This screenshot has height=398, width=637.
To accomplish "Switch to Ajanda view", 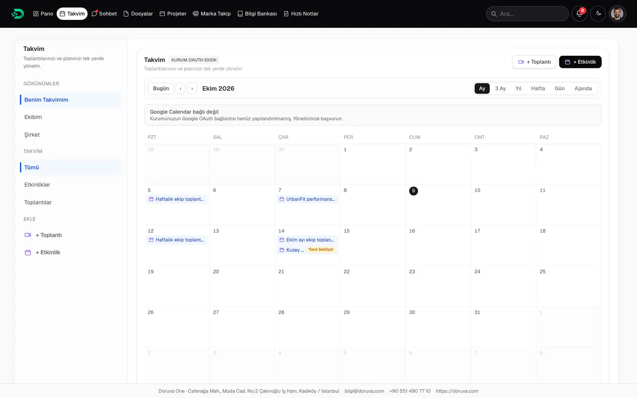I will click(583, 89).
